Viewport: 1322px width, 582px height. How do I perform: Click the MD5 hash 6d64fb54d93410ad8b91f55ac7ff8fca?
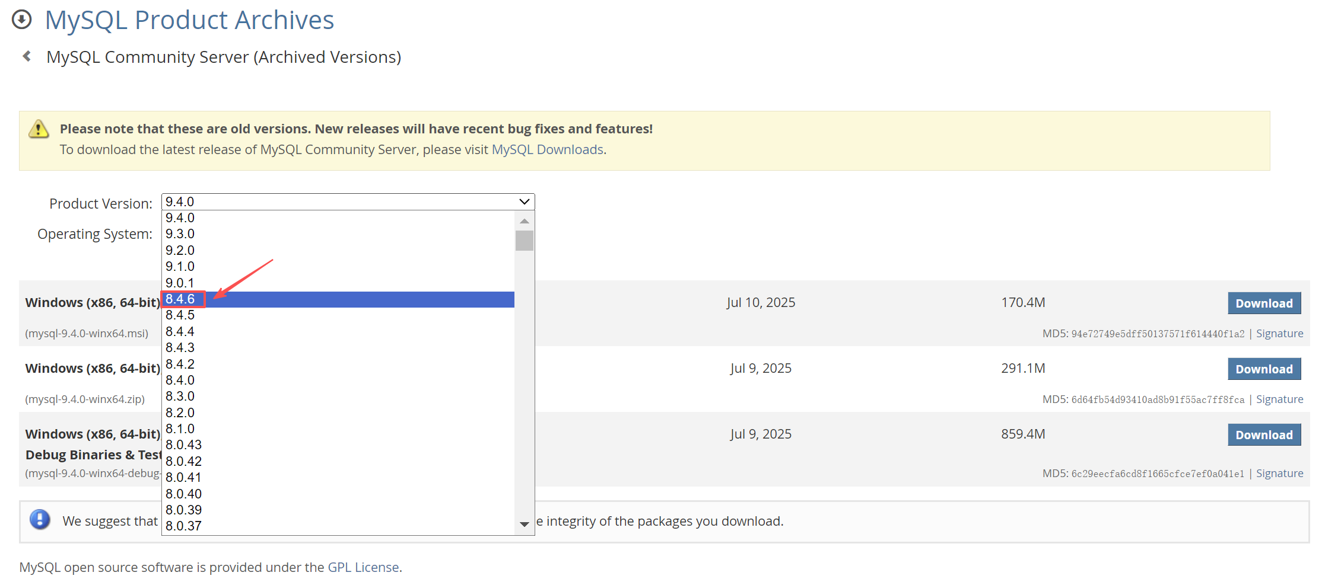pos(1158,399)
